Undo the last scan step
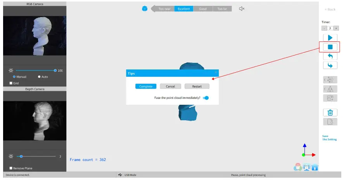344x180 pixels. click(x=330, y=56)
